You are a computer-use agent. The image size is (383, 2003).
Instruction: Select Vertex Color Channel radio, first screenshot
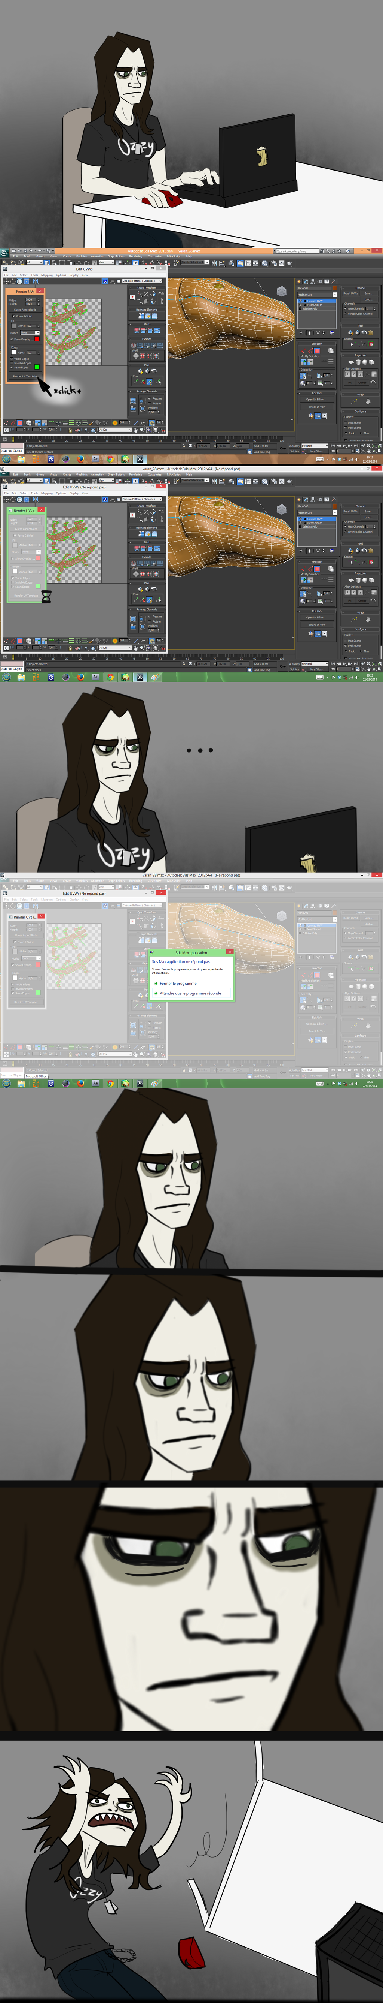tap(345, 314)
